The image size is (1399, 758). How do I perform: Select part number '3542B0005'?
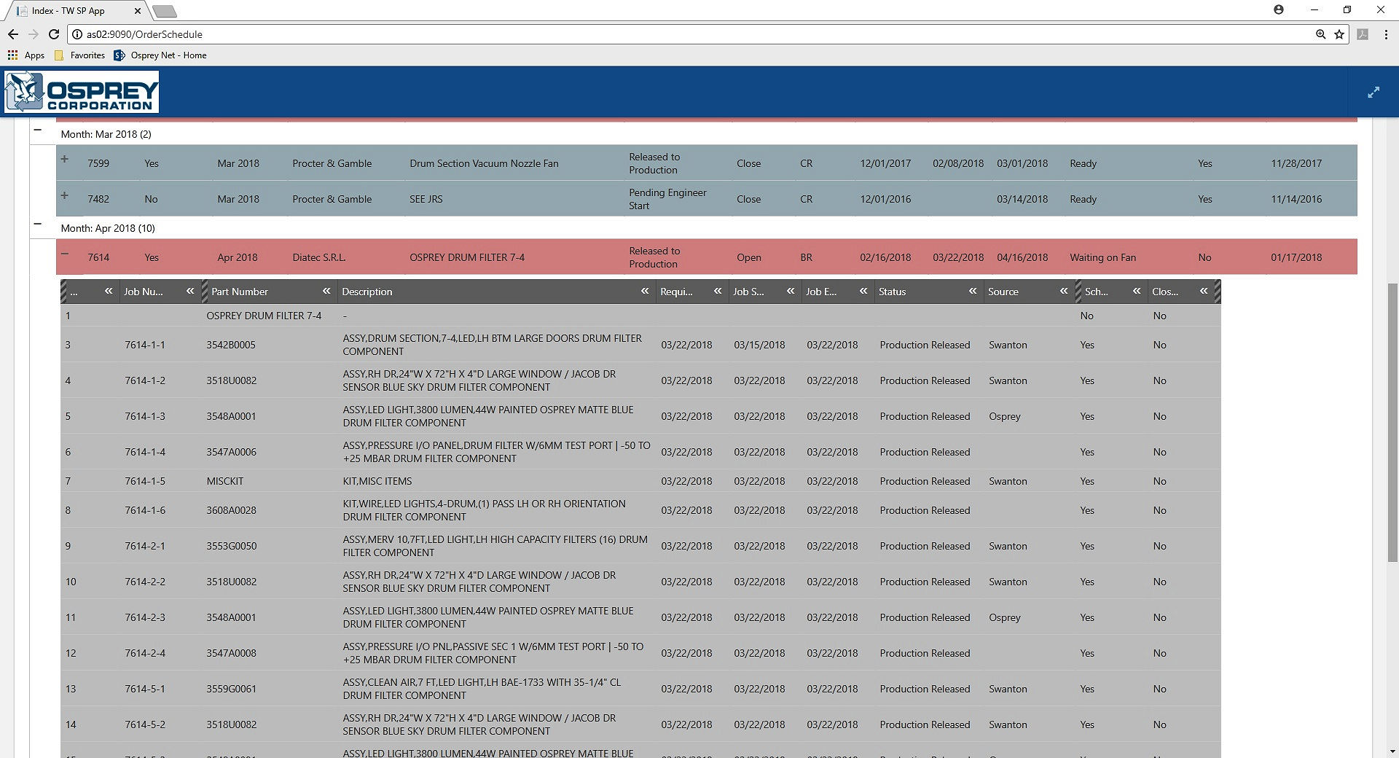231,345
